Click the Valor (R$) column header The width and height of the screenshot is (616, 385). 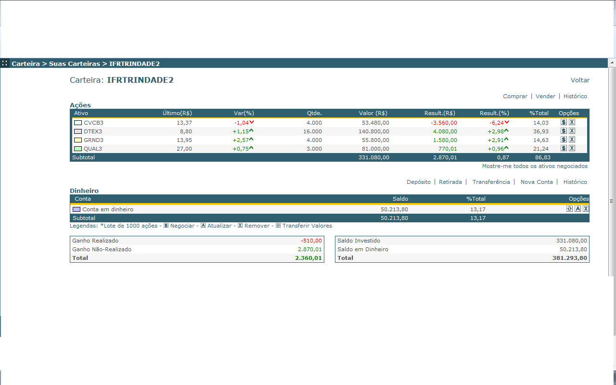pyautogui.click(x=373, y=113)
